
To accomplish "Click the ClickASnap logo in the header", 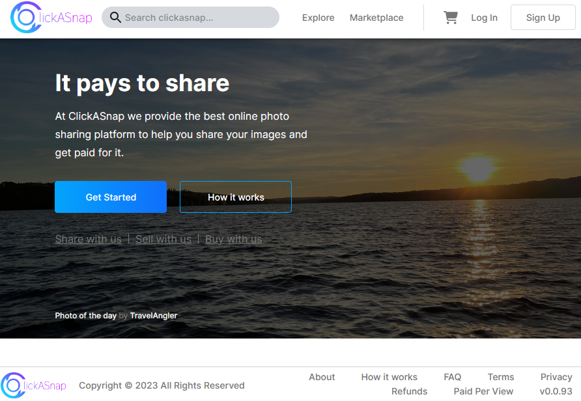I will pos(51,18).
